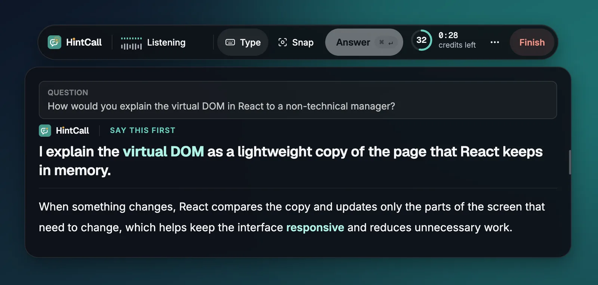598x285 pixels.
Task: Click the 32 credits ring indicator
Action: coord(422,40)
